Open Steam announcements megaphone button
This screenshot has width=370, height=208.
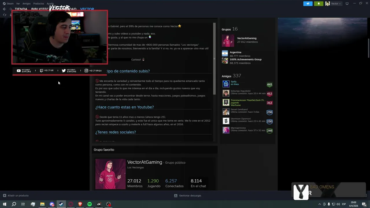click(308, 3)
